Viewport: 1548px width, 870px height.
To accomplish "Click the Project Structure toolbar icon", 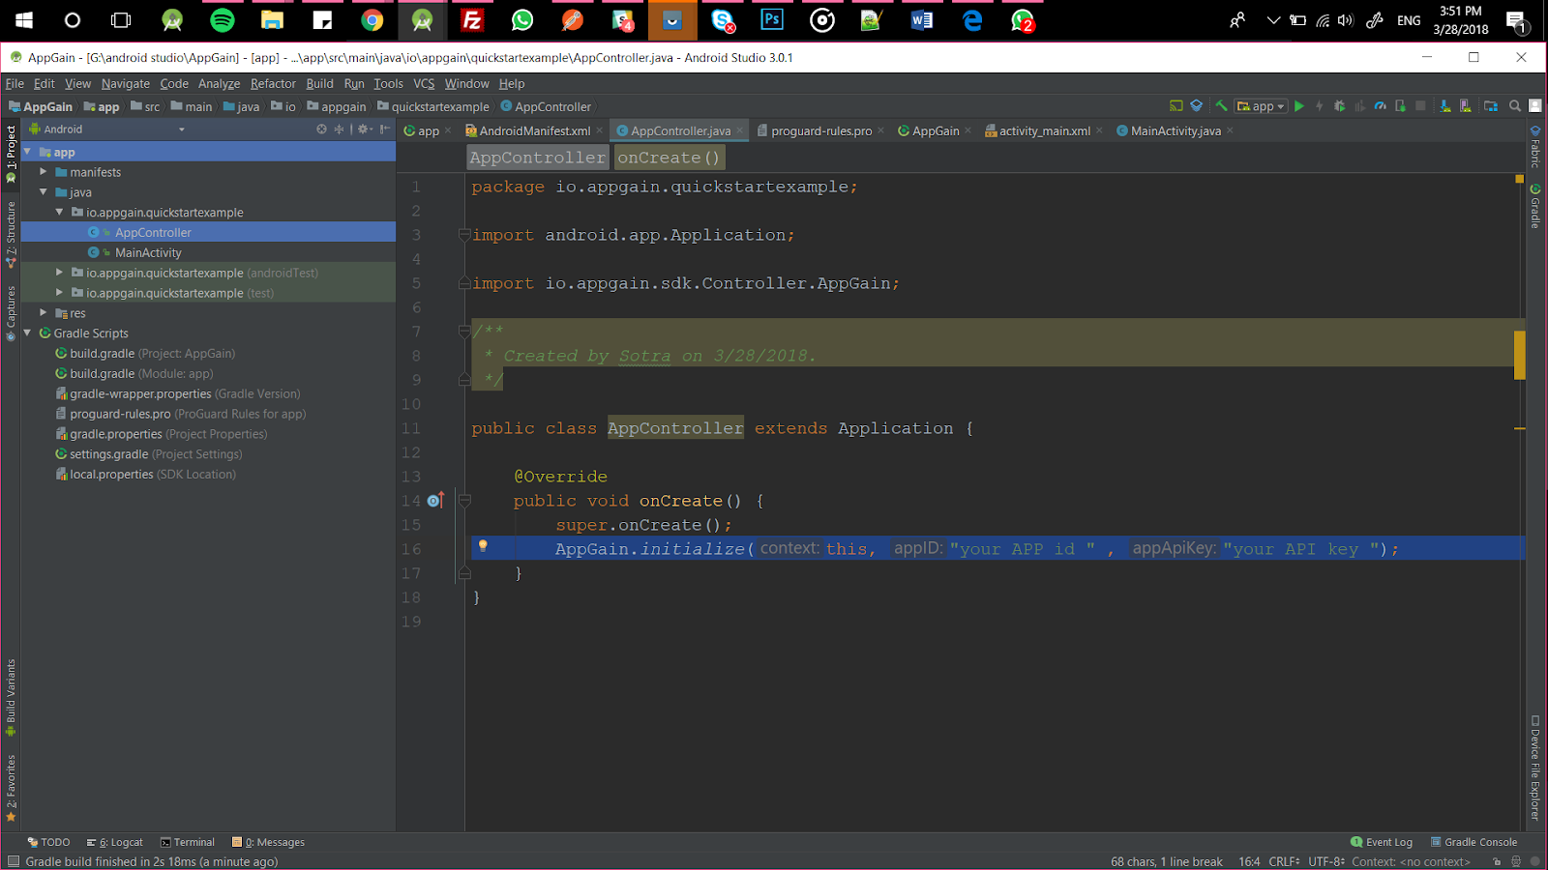I will [1491, 106].
